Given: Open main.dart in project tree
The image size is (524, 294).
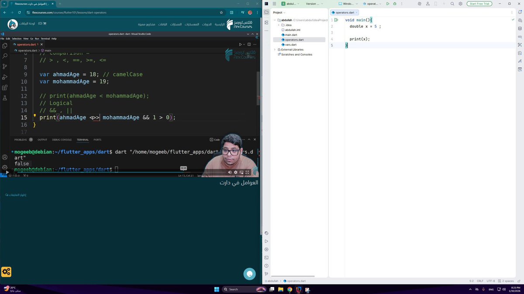Looking at the screenshot, I should pos(291,35).
